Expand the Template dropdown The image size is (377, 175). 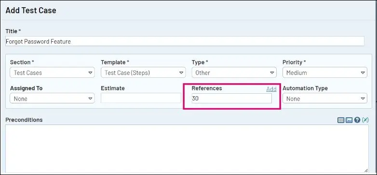pos(143,73)
